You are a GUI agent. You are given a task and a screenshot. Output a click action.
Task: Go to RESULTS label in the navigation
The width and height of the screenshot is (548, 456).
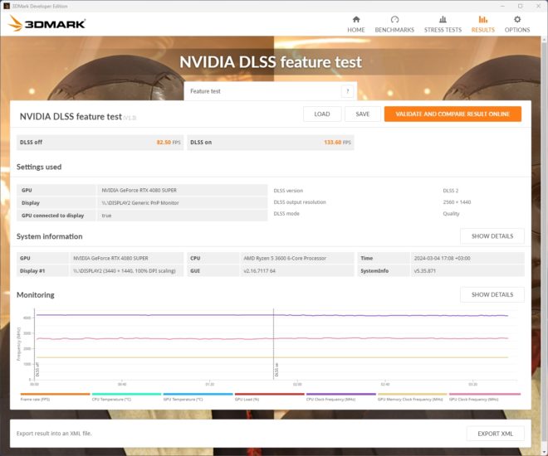click(x=483, y=30)
